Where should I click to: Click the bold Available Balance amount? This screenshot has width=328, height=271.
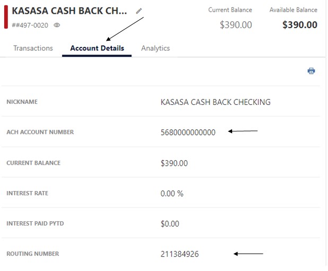[x=300, y=25]
